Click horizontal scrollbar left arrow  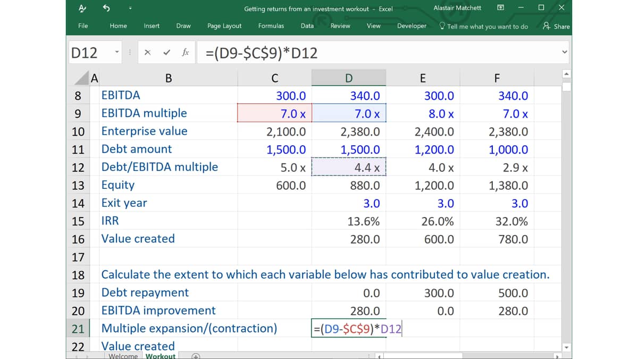[x=379, y=356]
